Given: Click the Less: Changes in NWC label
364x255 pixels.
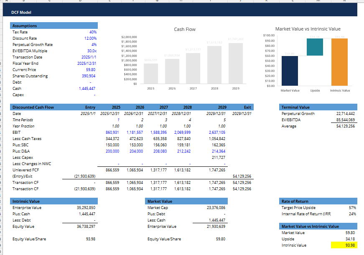Looking at the screenshot, I should (32, 164).
